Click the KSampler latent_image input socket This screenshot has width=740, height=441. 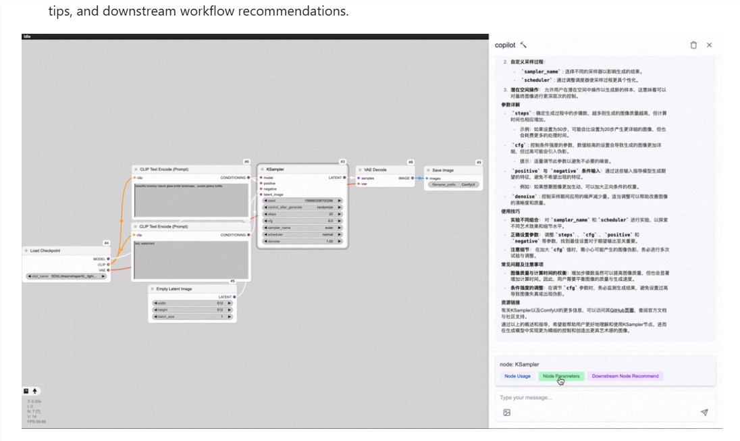pos(261,194)
